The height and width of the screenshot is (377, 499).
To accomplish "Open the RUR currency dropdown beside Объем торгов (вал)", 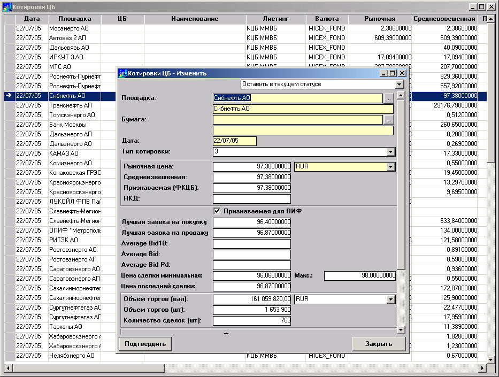I will click(391, 299).
